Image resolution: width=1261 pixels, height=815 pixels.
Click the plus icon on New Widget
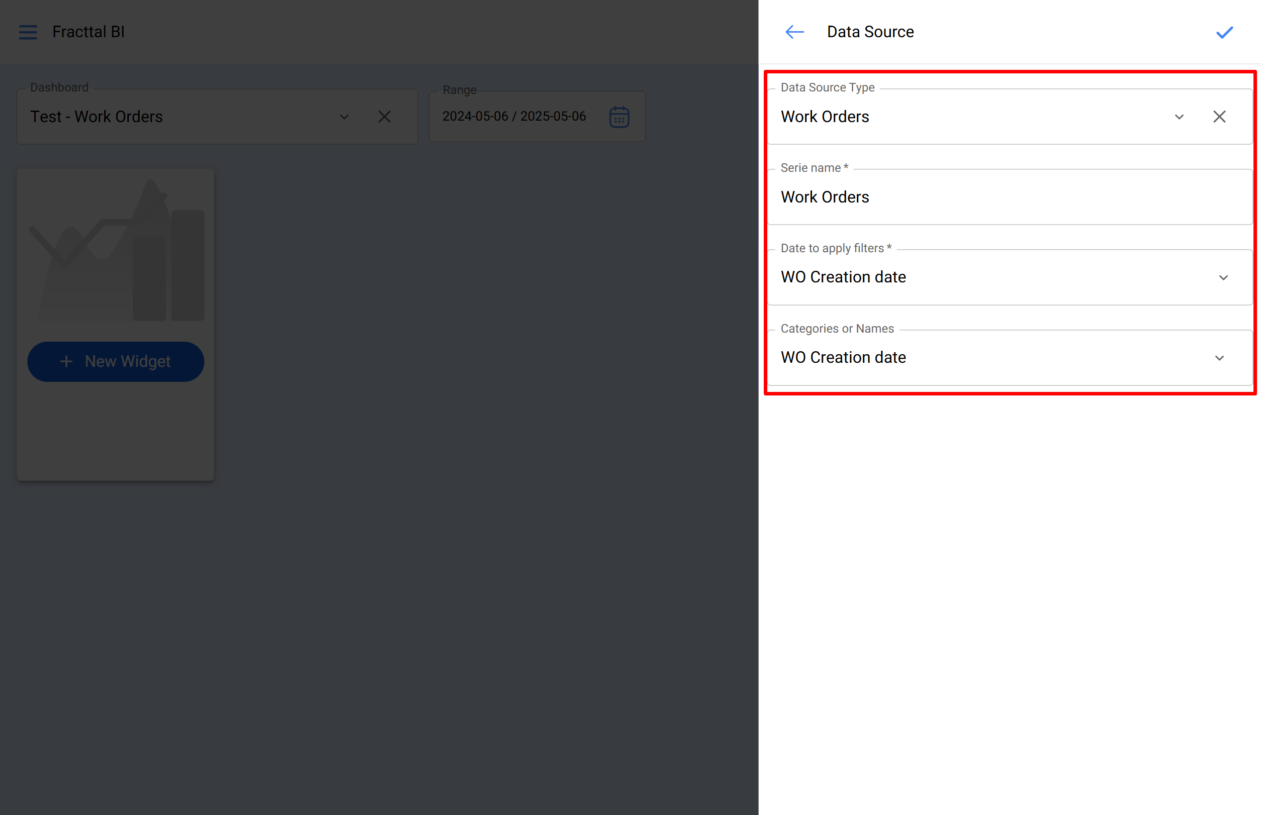click(66, 361)
